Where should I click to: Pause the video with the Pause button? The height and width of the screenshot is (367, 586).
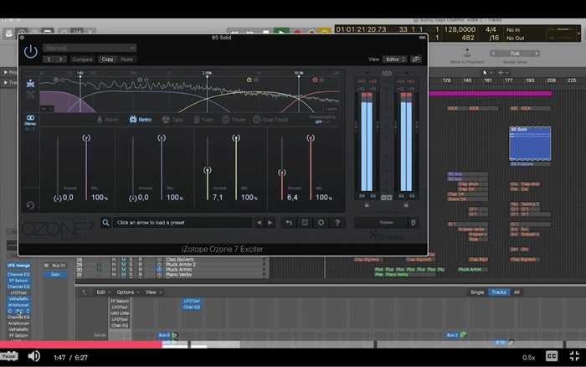tap(9, 356)
